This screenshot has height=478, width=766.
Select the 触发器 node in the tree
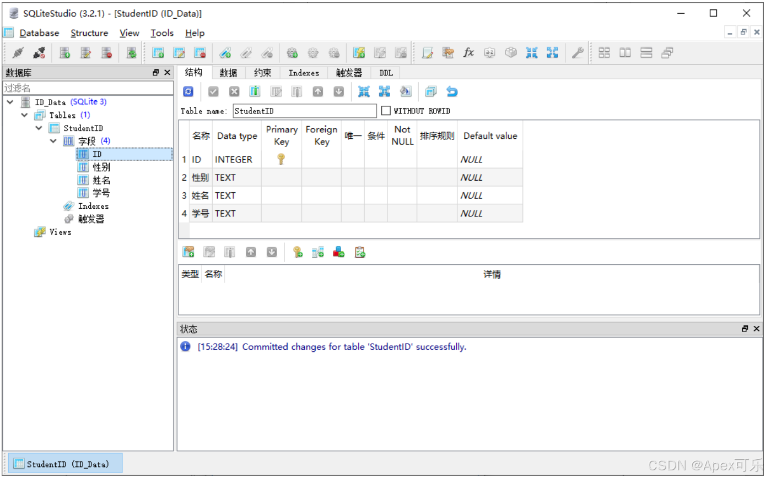(x=91, y=219)
